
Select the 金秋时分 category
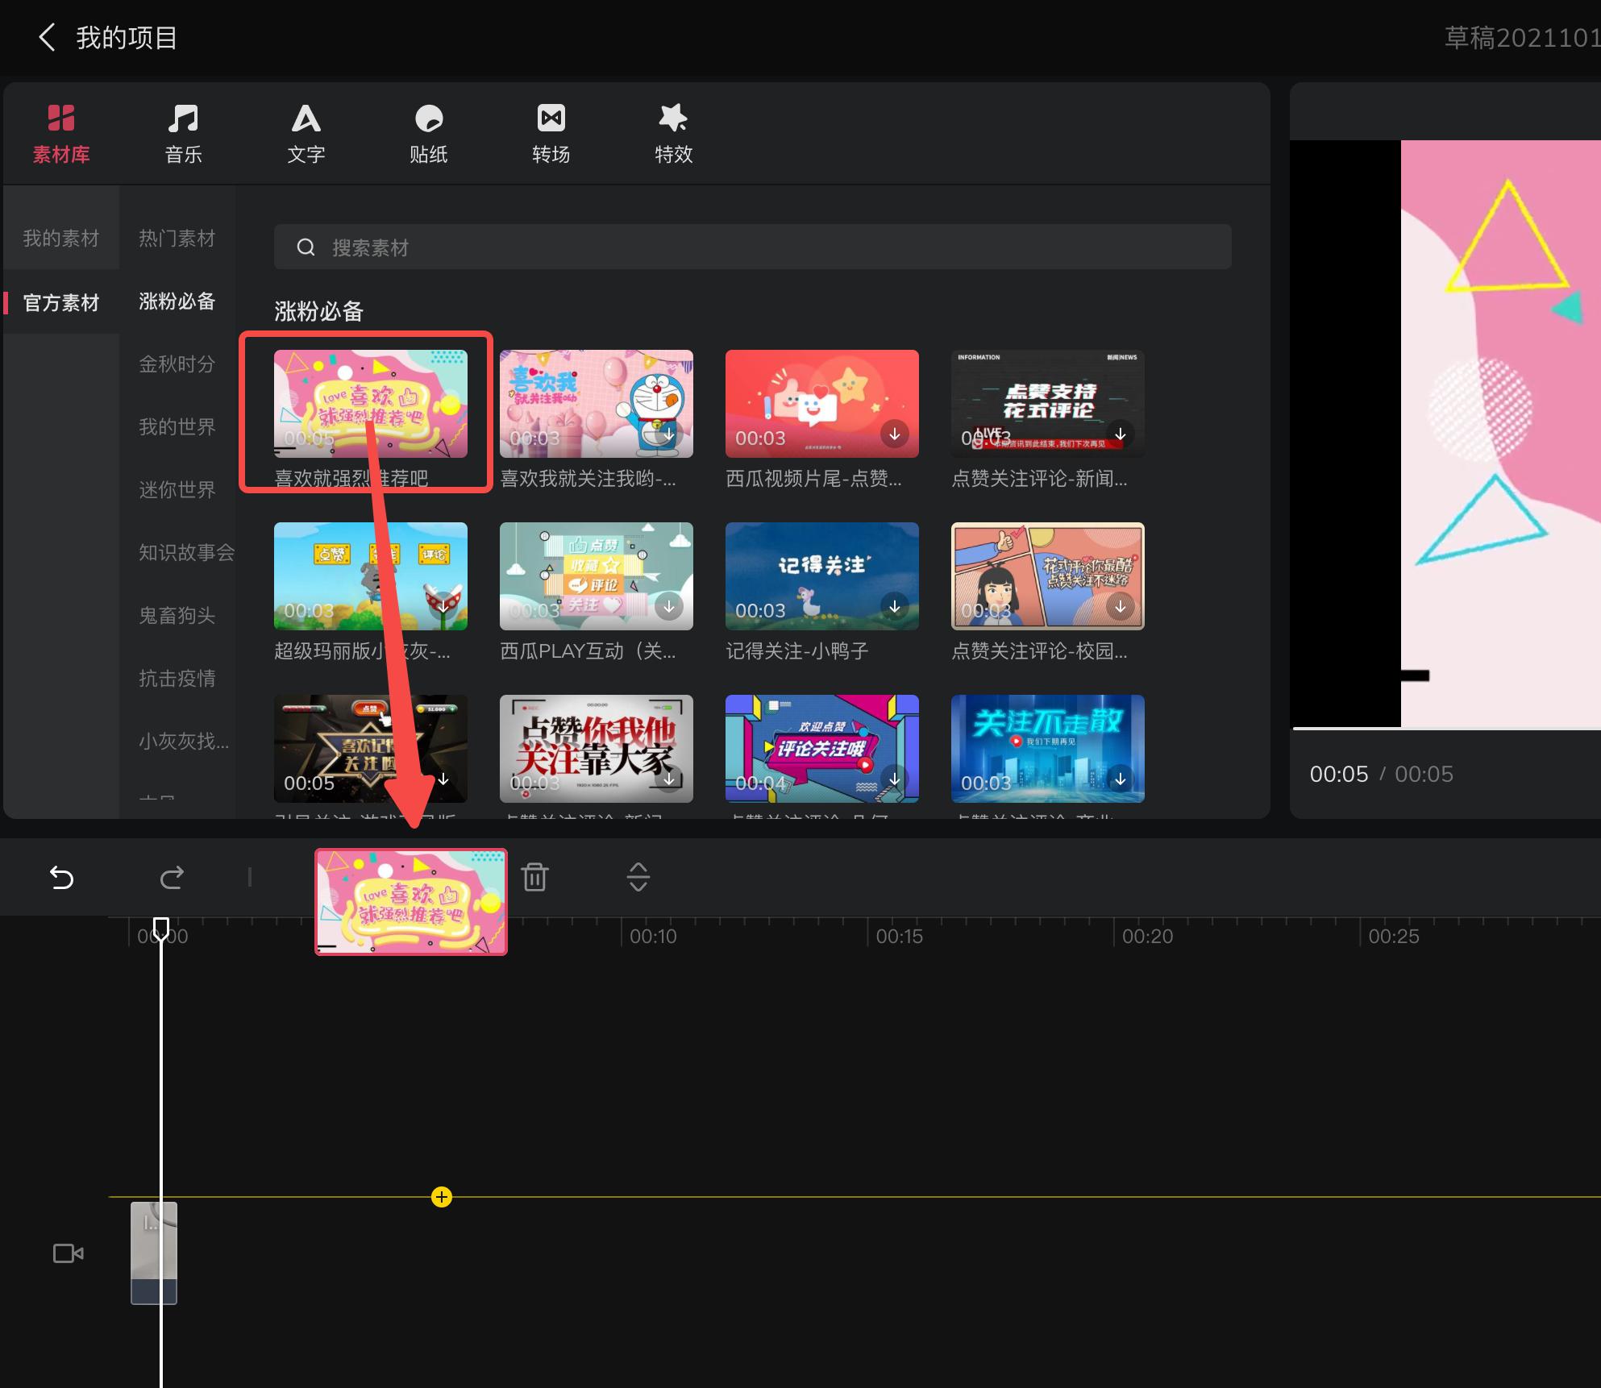point(177,364)
